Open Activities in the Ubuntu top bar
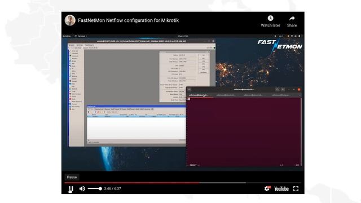This screenshot has height=203, width=361. coord(67,36)
